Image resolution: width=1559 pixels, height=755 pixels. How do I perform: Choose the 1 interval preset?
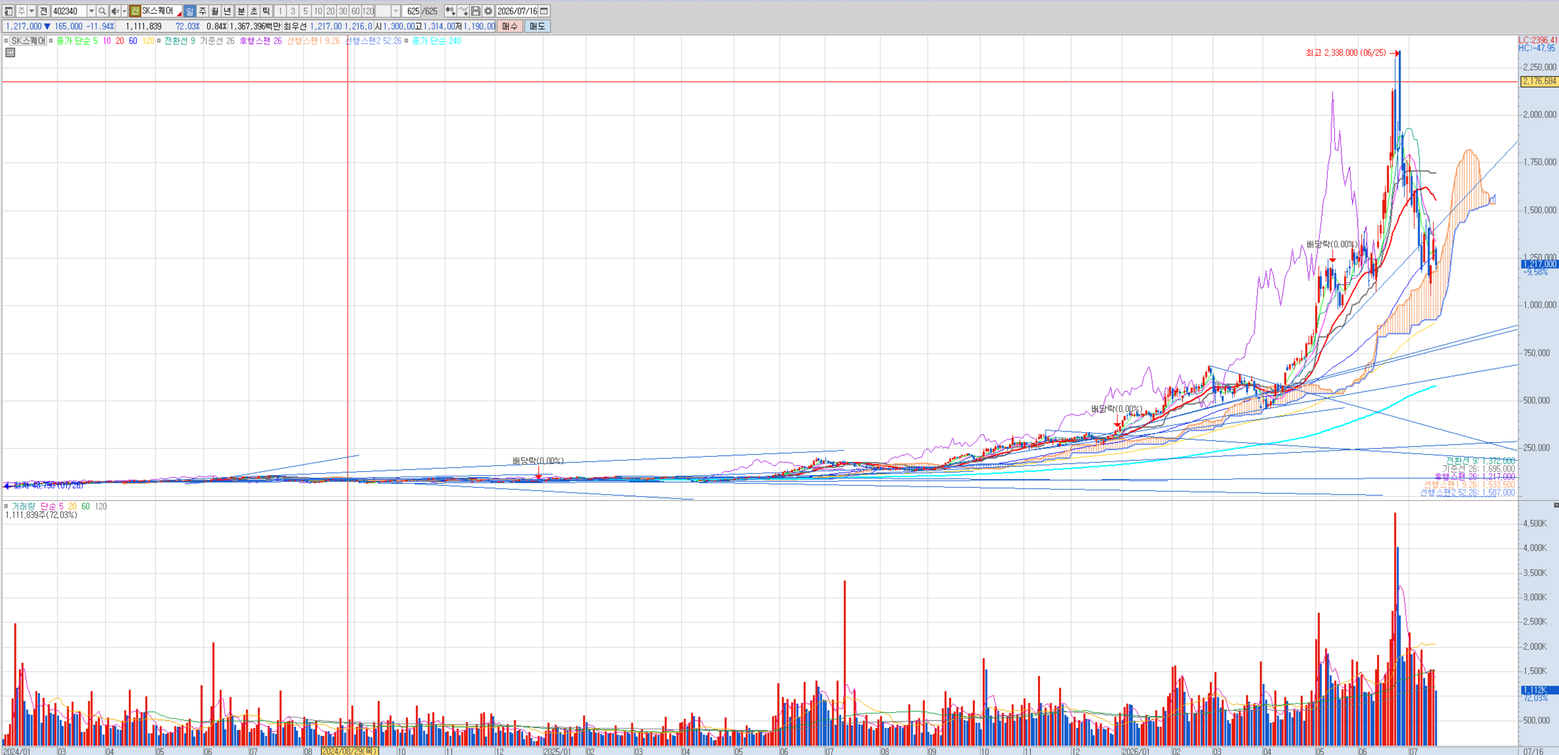pos(280,11)
